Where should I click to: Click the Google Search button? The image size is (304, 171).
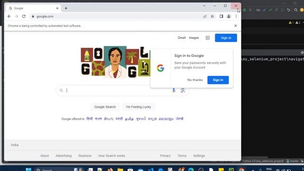coord(105,107)
